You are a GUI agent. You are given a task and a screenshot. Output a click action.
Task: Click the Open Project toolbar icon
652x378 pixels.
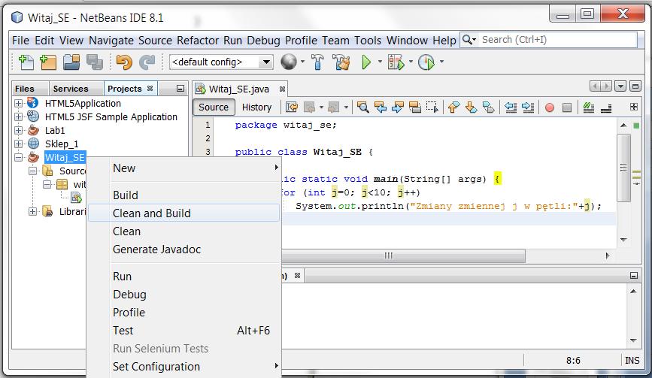(x=71, y=62)
